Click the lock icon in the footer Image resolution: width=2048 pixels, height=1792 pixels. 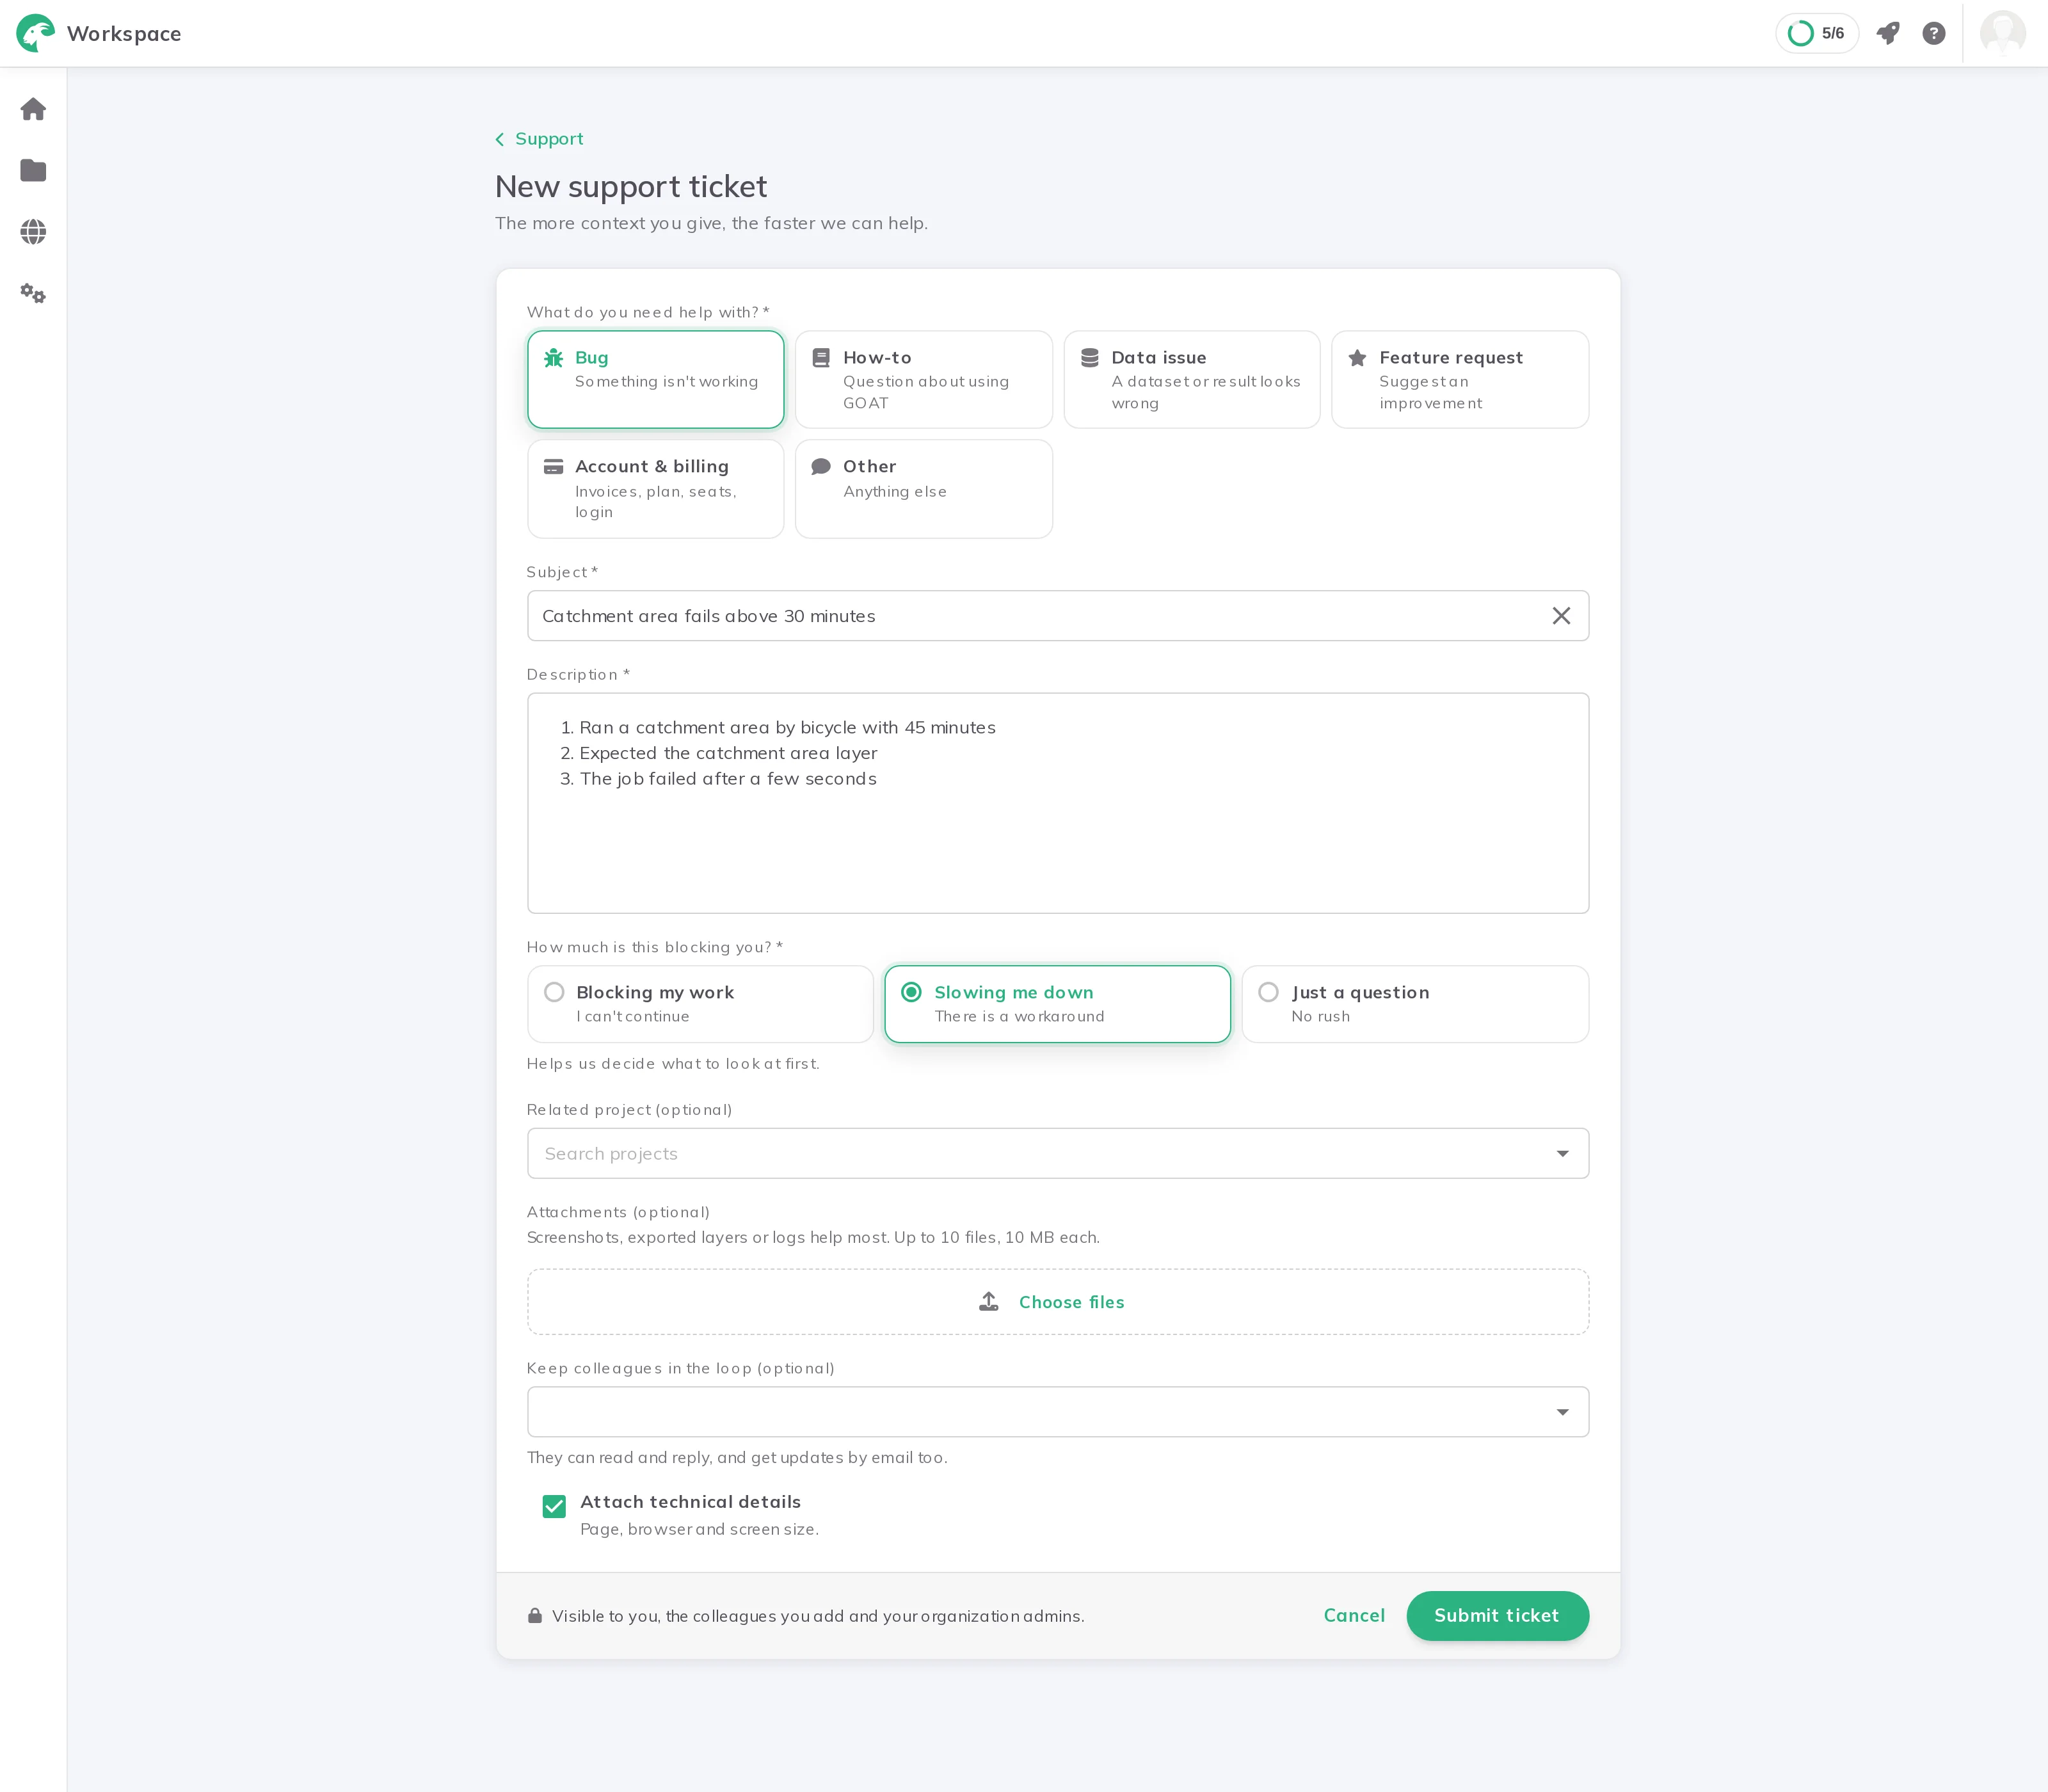pyautogui.click(x=535, y=1616)
